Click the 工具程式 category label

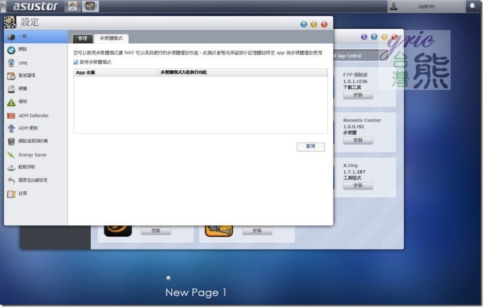tap(352, 177)
